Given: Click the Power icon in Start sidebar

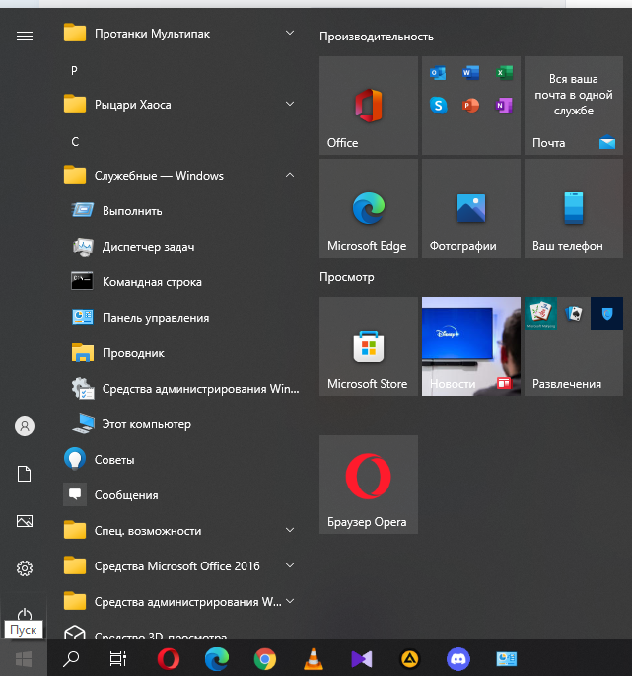Looking at the screenshot, I should (24, 614).
